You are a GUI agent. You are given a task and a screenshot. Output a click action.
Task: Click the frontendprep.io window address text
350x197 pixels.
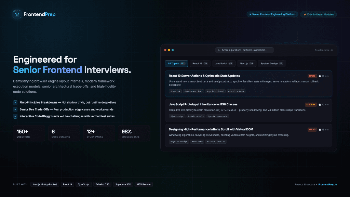click(x=324, y=50)
